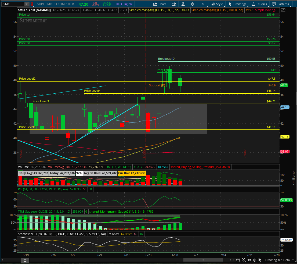The height and width of the screenshot is (264, 297).
Task: Open the Studies menu
Action: pos(259,4)
